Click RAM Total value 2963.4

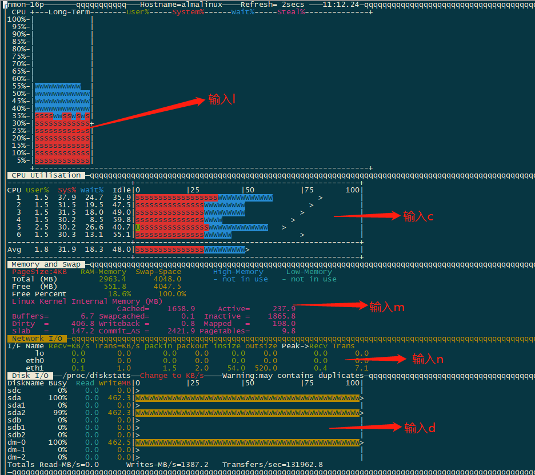click(113, 279)
